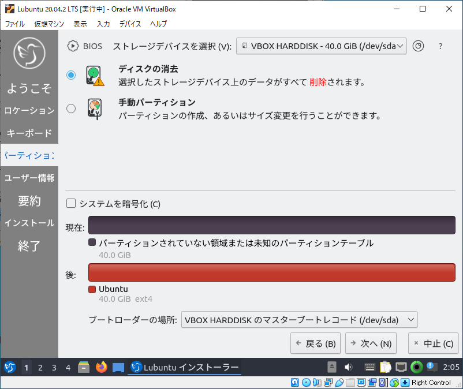463x389 pixels.
Task: Click the キーボード step in sidebar
Action: coord(29,133)
